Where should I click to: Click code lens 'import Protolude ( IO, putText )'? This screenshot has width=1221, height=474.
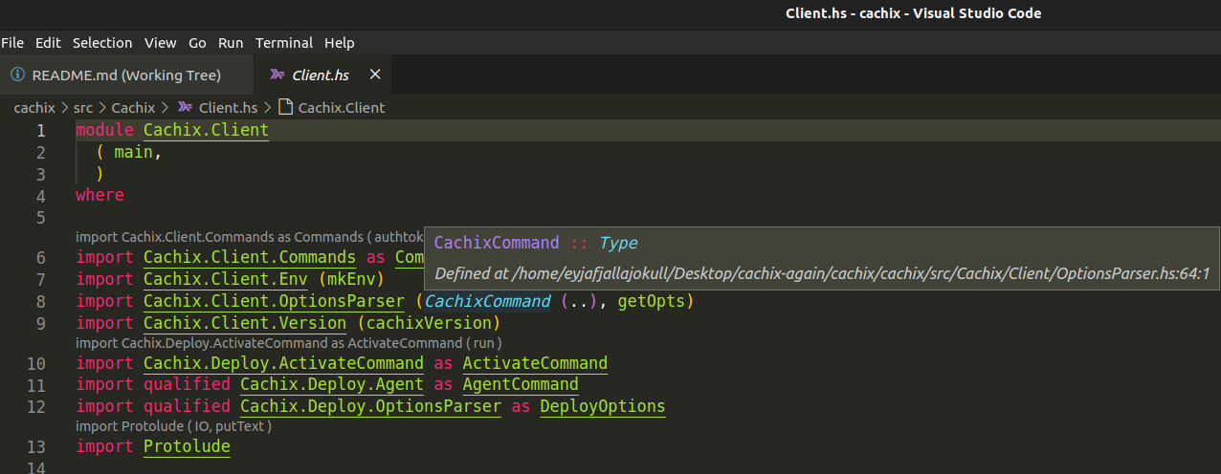tap(174, 426)
